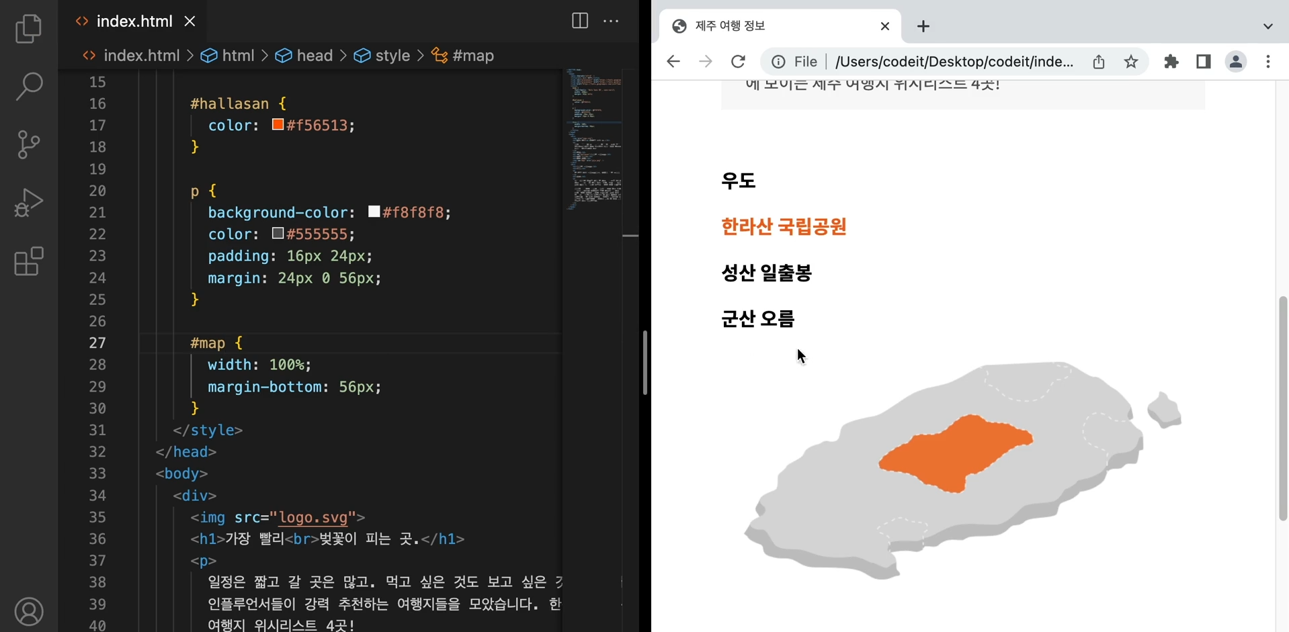Click the style breadcrumb item
This screenshot has width=1289, height=632.
click(382, 56)
